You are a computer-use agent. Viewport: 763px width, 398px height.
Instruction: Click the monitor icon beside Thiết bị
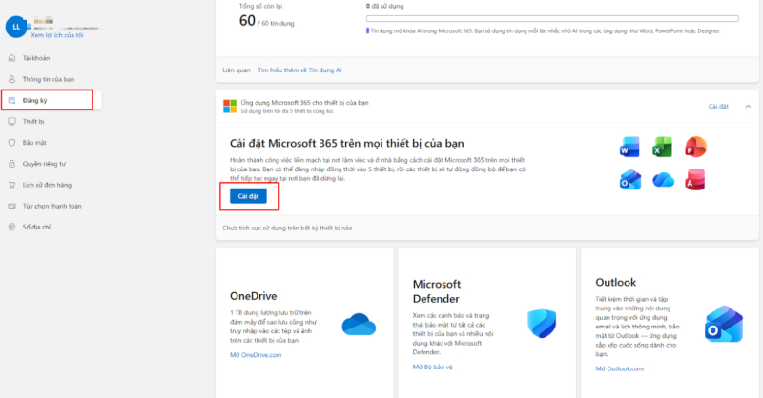(11, 121)
